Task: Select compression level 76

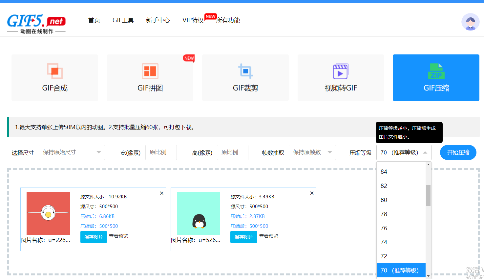Action: (x=401, y=228)
